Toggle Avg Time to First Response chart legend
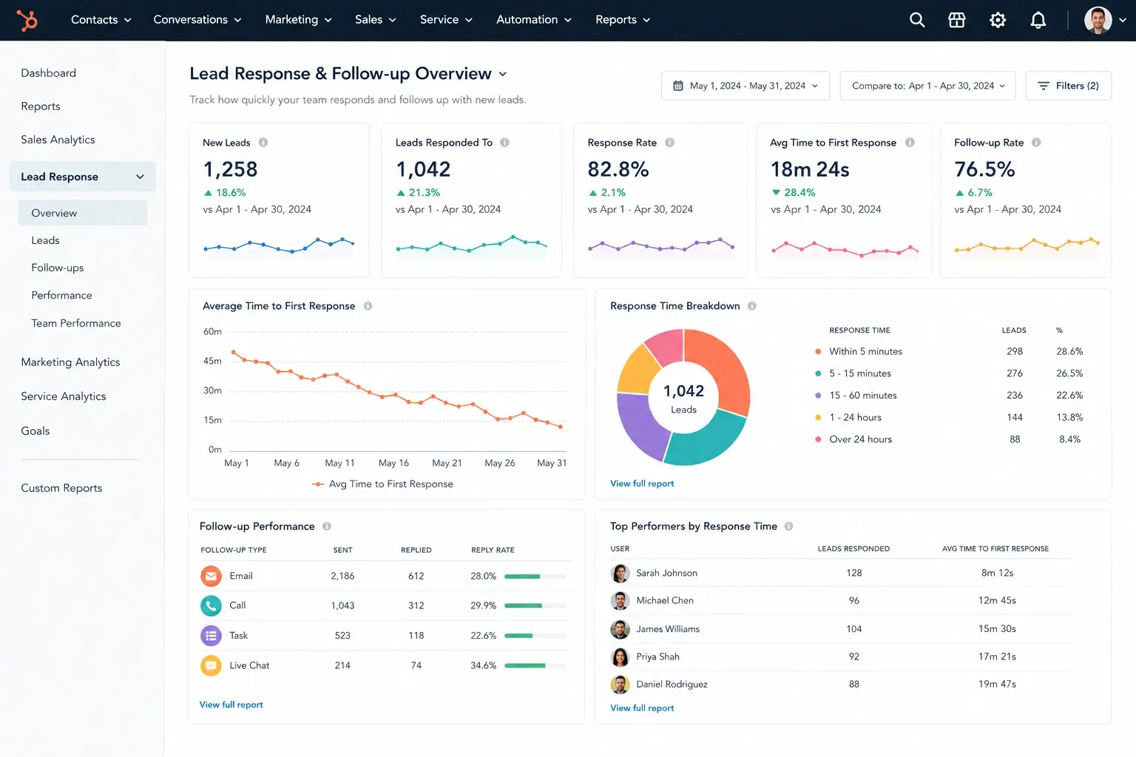The image size is (1136, 757). click(382, 484)
